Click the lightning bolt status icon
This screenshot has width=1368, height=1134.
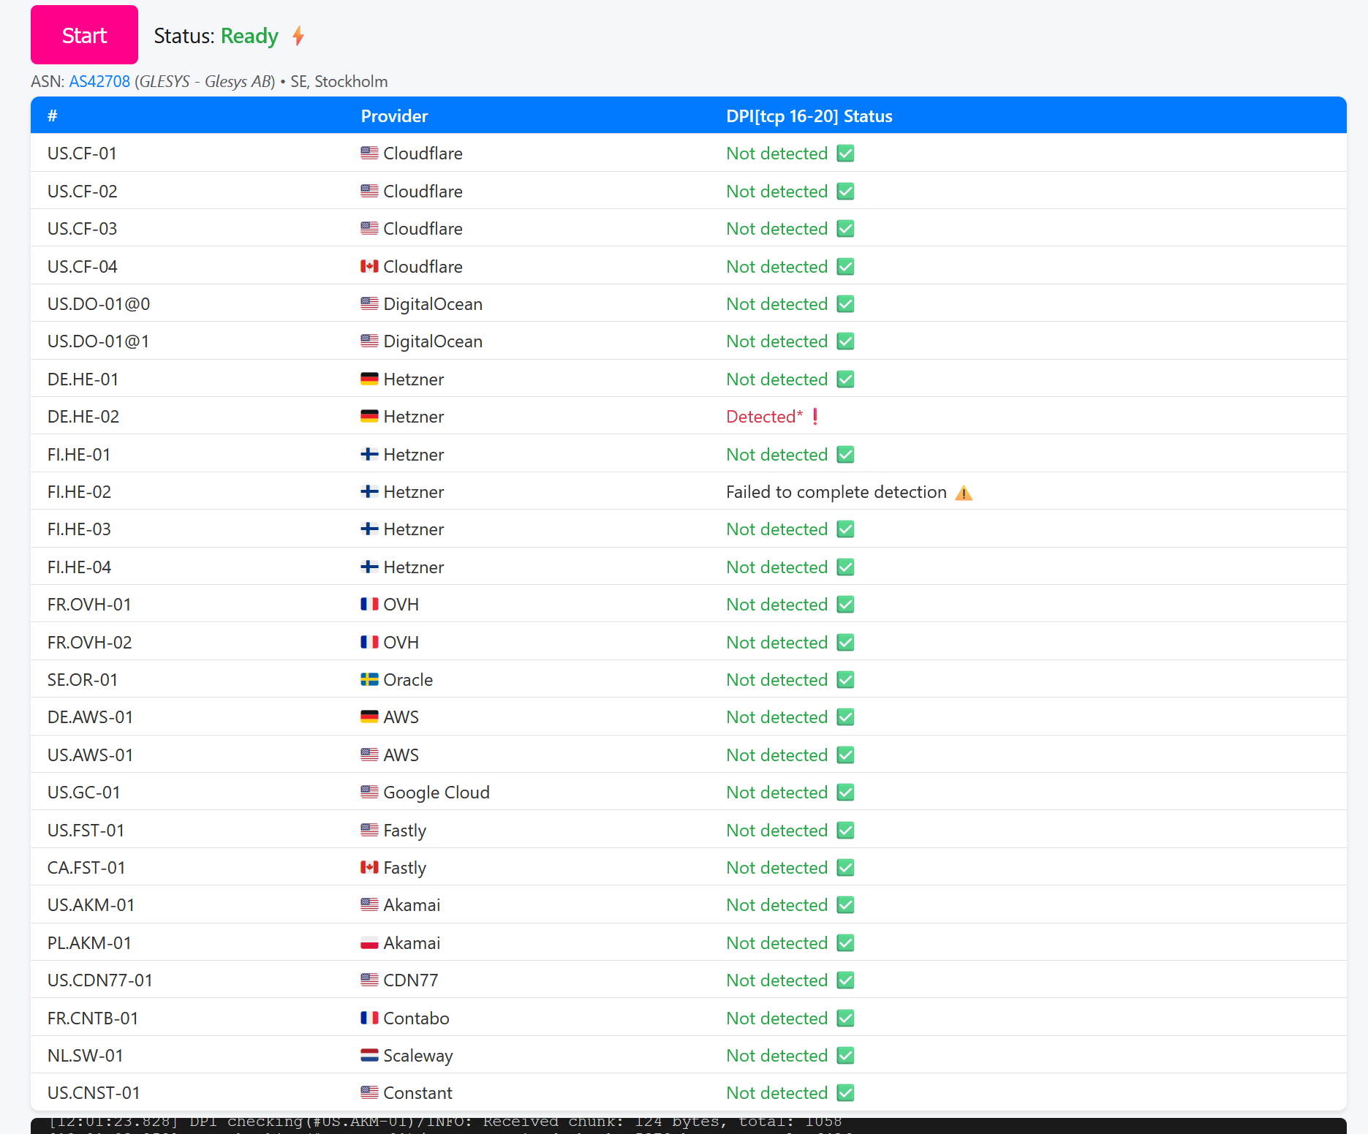click(298, 35)
